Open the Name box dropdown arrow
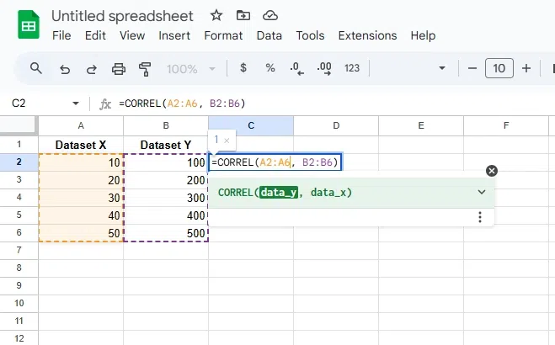 click(x=76, y=103)
